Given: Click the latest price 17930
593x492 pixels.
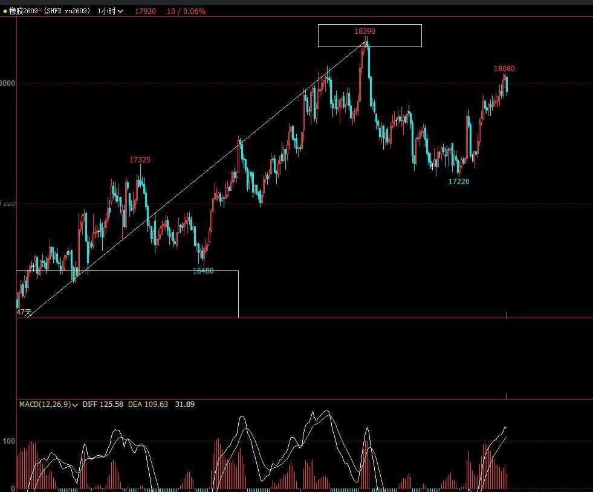Looking at the screenshot, I should pyautogui.click(x=145, y=11).
